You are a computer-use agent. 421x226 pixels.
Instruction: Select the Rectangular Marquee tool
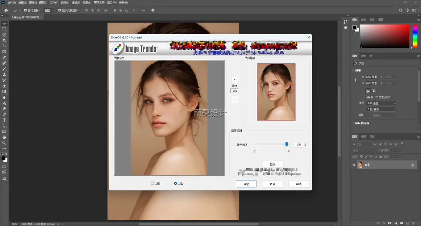4,29
